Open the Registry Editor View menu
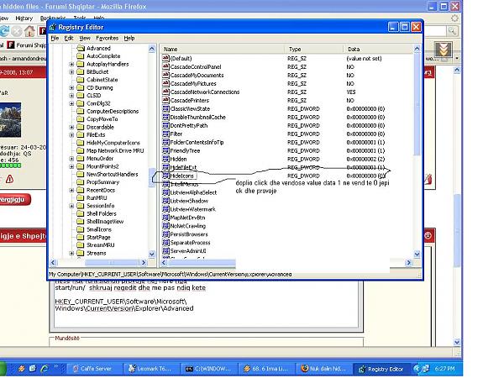 pos(85,38)
